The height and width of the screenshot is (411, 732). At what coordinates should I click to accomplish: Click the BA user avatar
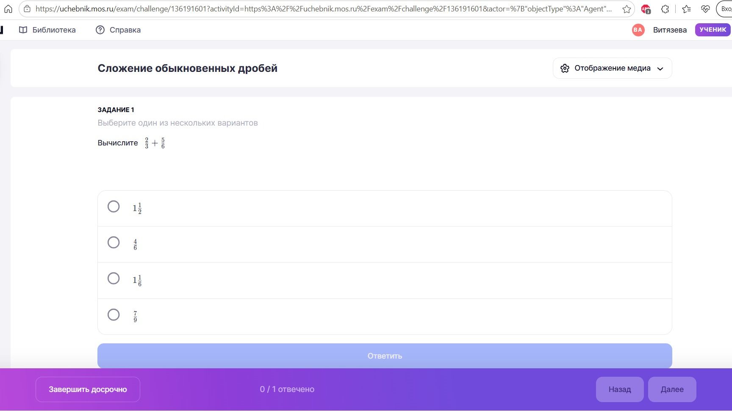coord(638,30)
